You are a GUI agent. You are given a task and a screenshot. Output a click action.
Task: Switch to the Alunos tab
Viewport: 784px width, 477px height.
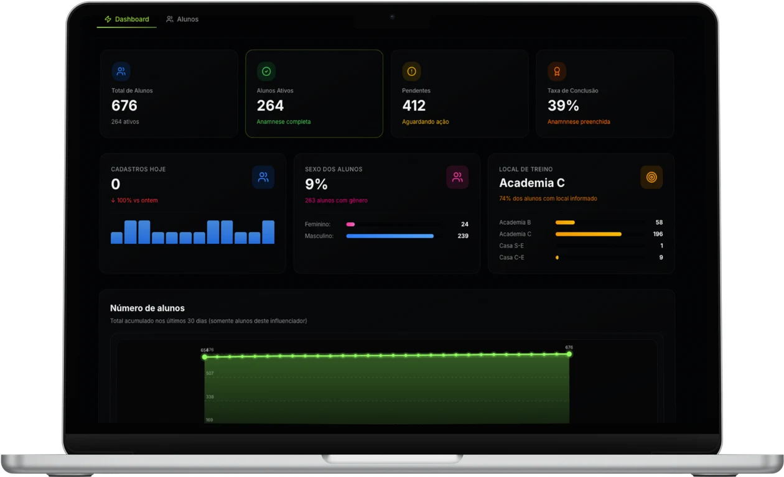(182, 19)
